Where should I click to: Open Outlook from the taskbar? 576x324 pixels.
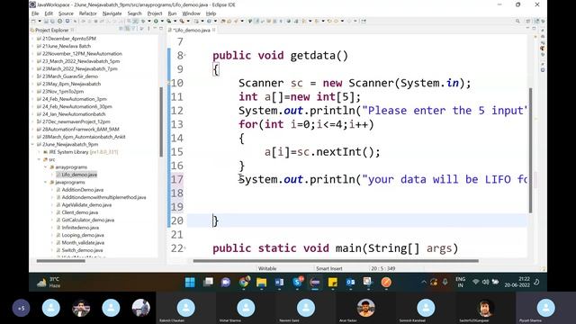click(350, 282)
